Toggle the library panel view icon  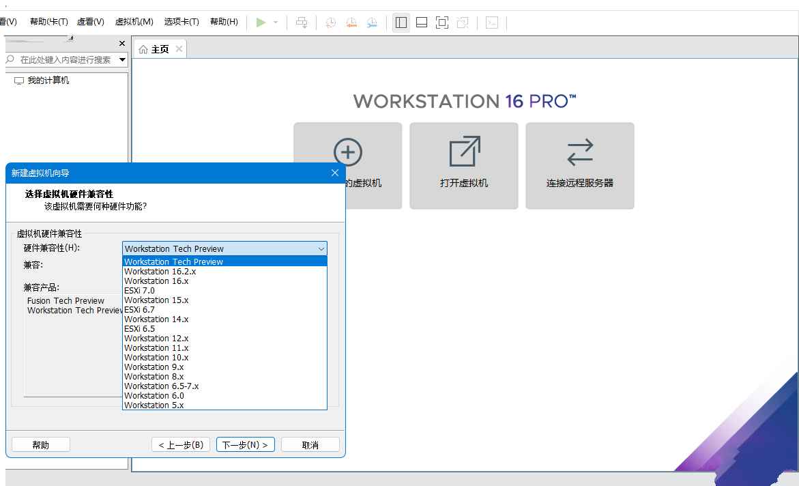pos(401,22)
